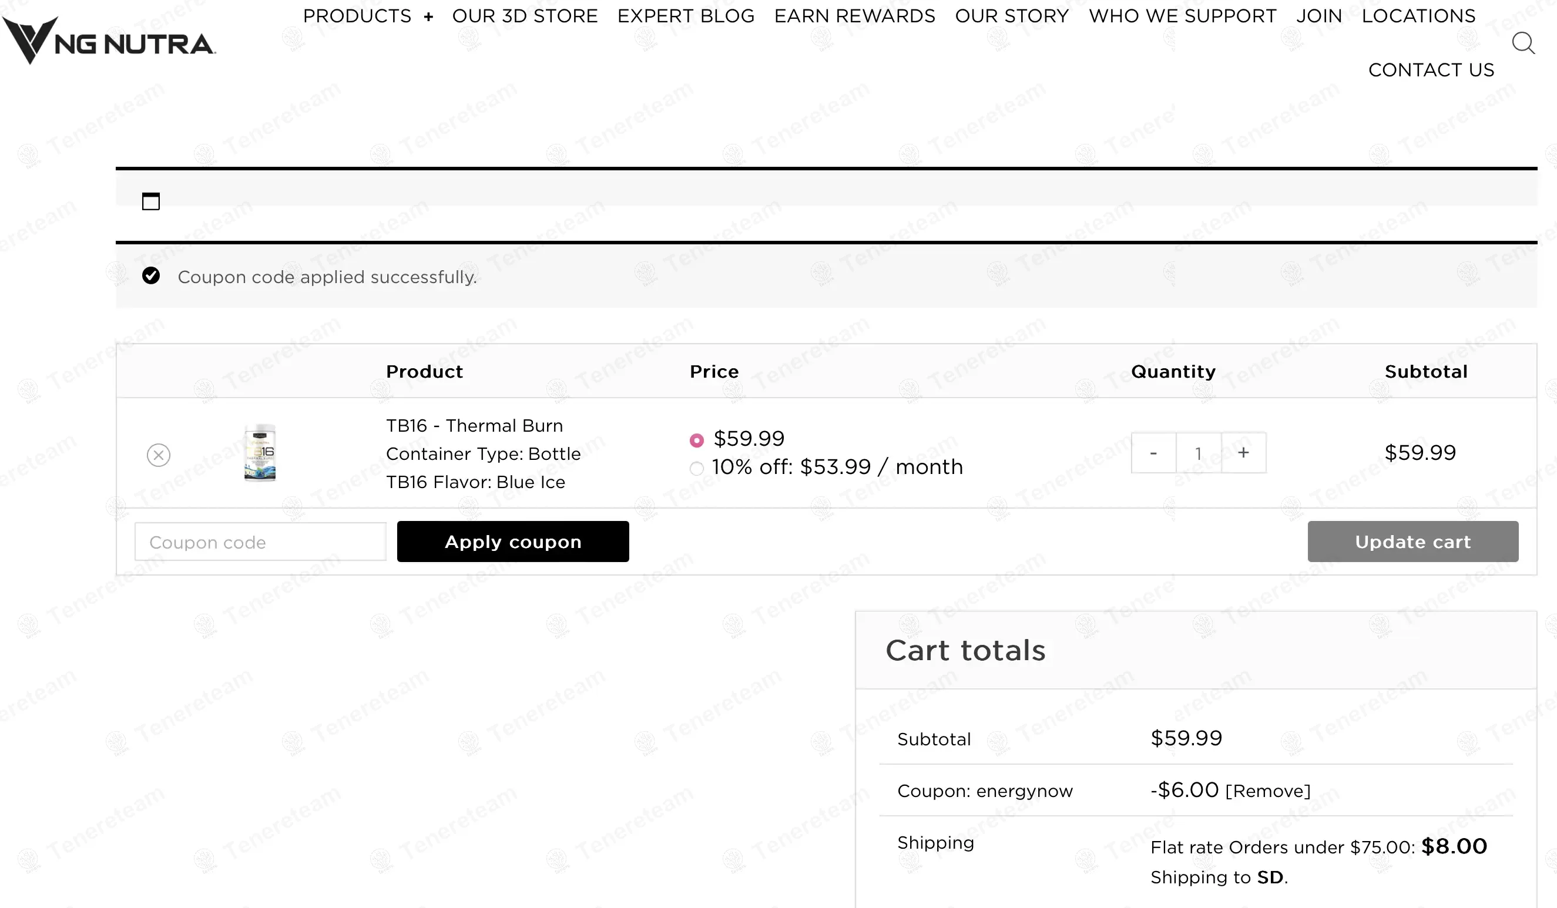
Task: Click the Price column header
Action: (714, 372)
